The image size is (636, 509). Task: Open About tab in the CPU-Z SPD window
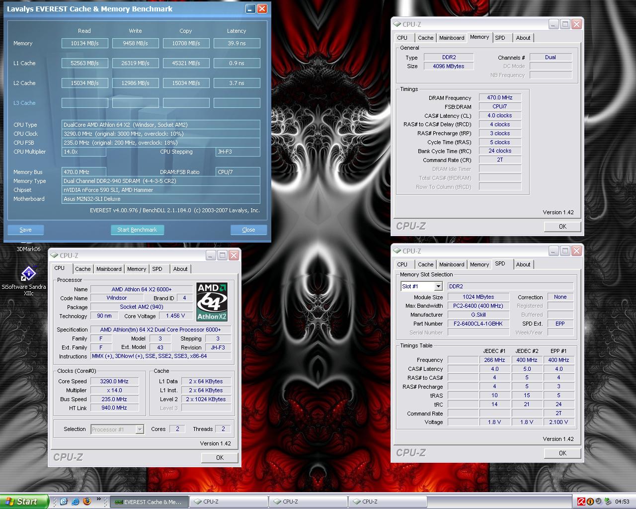(523, 264)
